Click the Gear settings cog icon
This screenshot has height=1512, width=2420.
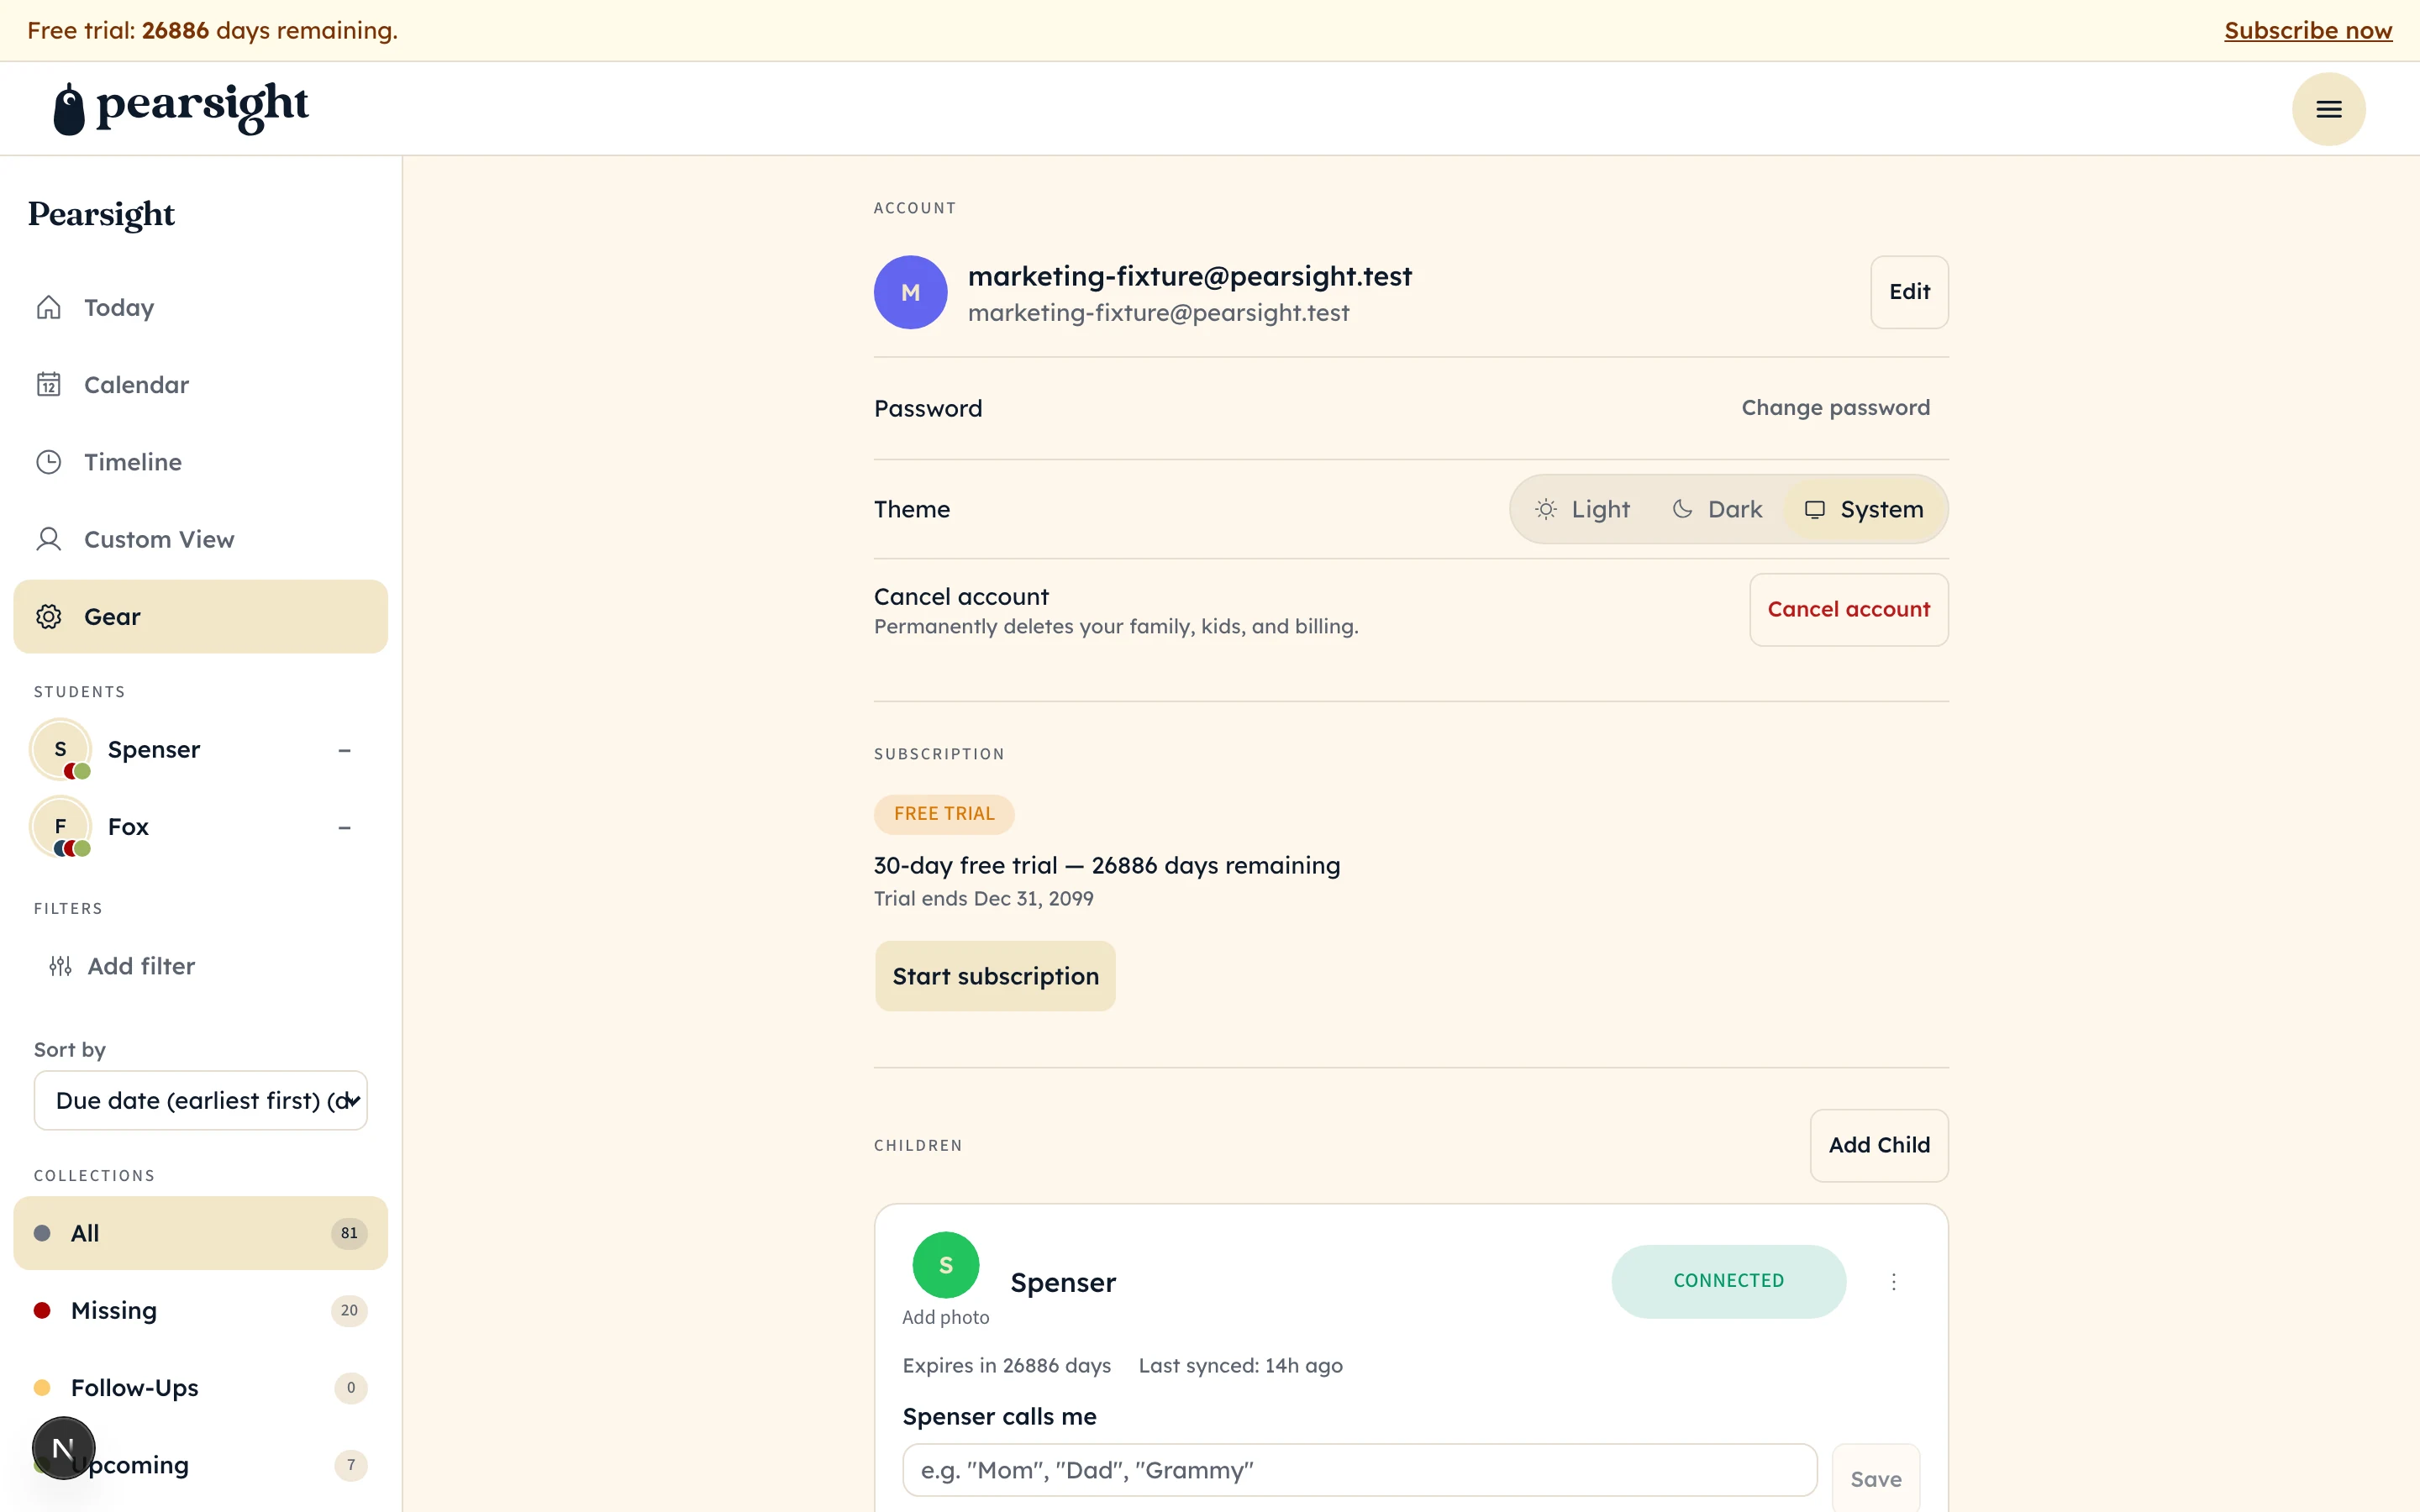(49, 616)
